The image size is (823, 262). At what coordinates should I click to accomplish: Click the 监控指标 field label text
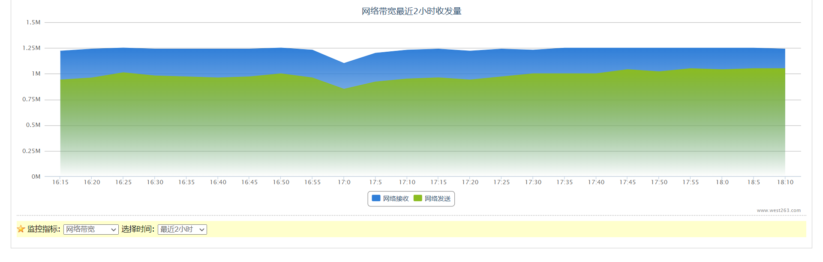pyautogui.click(x=43, y=229)
